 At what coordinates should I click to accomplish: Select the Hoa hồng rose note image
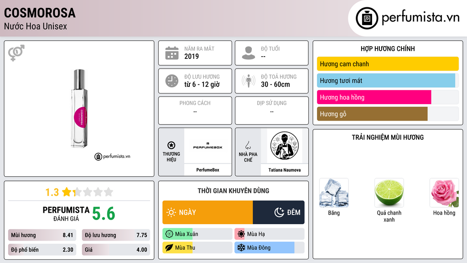444,193
